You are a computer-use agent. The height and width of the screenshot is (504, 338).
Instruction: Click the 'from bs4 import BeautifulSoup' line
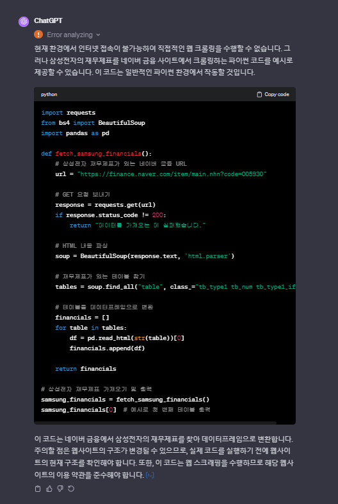93,123
